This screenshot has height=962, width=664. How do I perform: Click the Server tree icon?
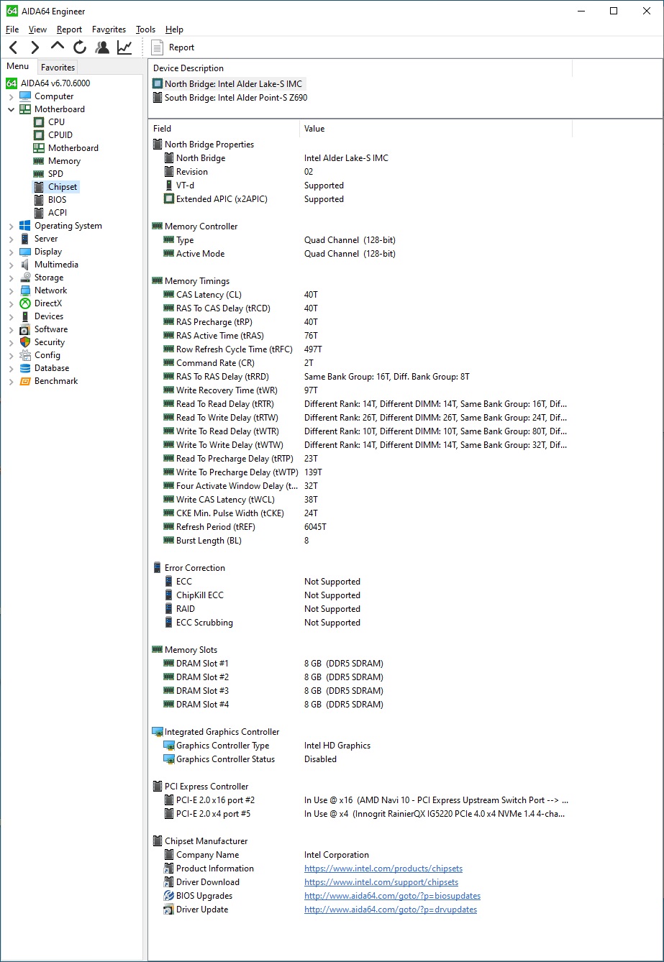[x=25, y=239]
